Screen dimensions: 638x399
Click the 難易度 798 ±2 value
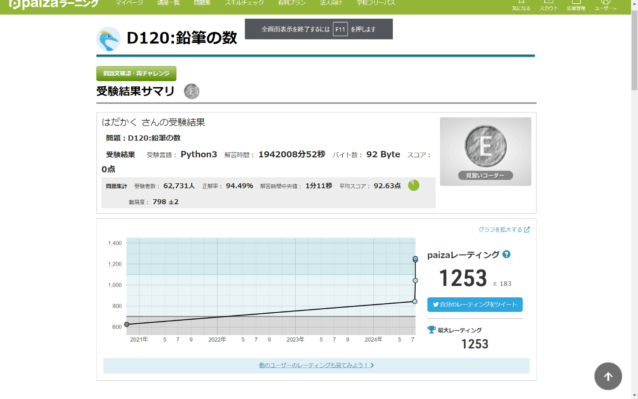pos(166,202)
